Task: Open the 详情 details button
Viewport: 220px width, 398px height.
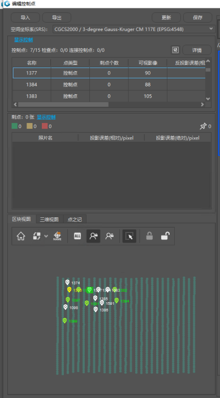Action: 197,50
